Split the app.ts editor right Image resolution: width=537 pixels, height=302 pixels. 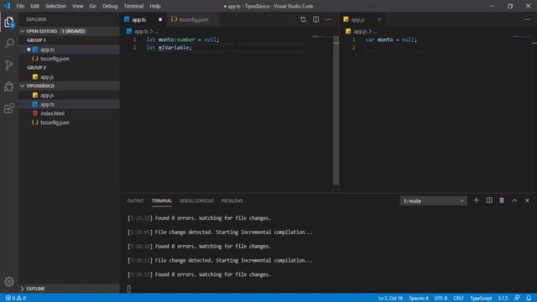pos(315,19)
